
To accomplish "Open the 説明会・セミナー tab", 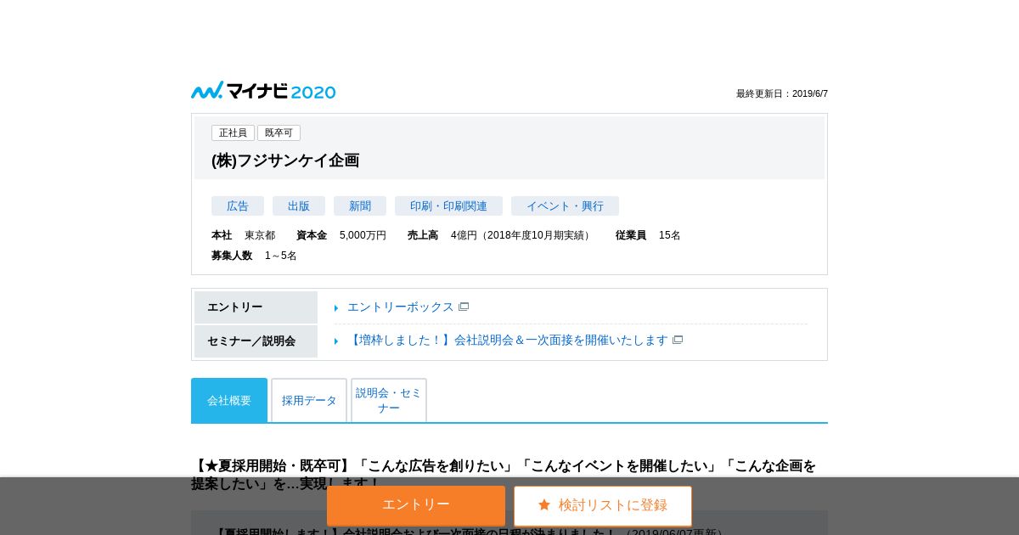I will click(x=389, y=400).
